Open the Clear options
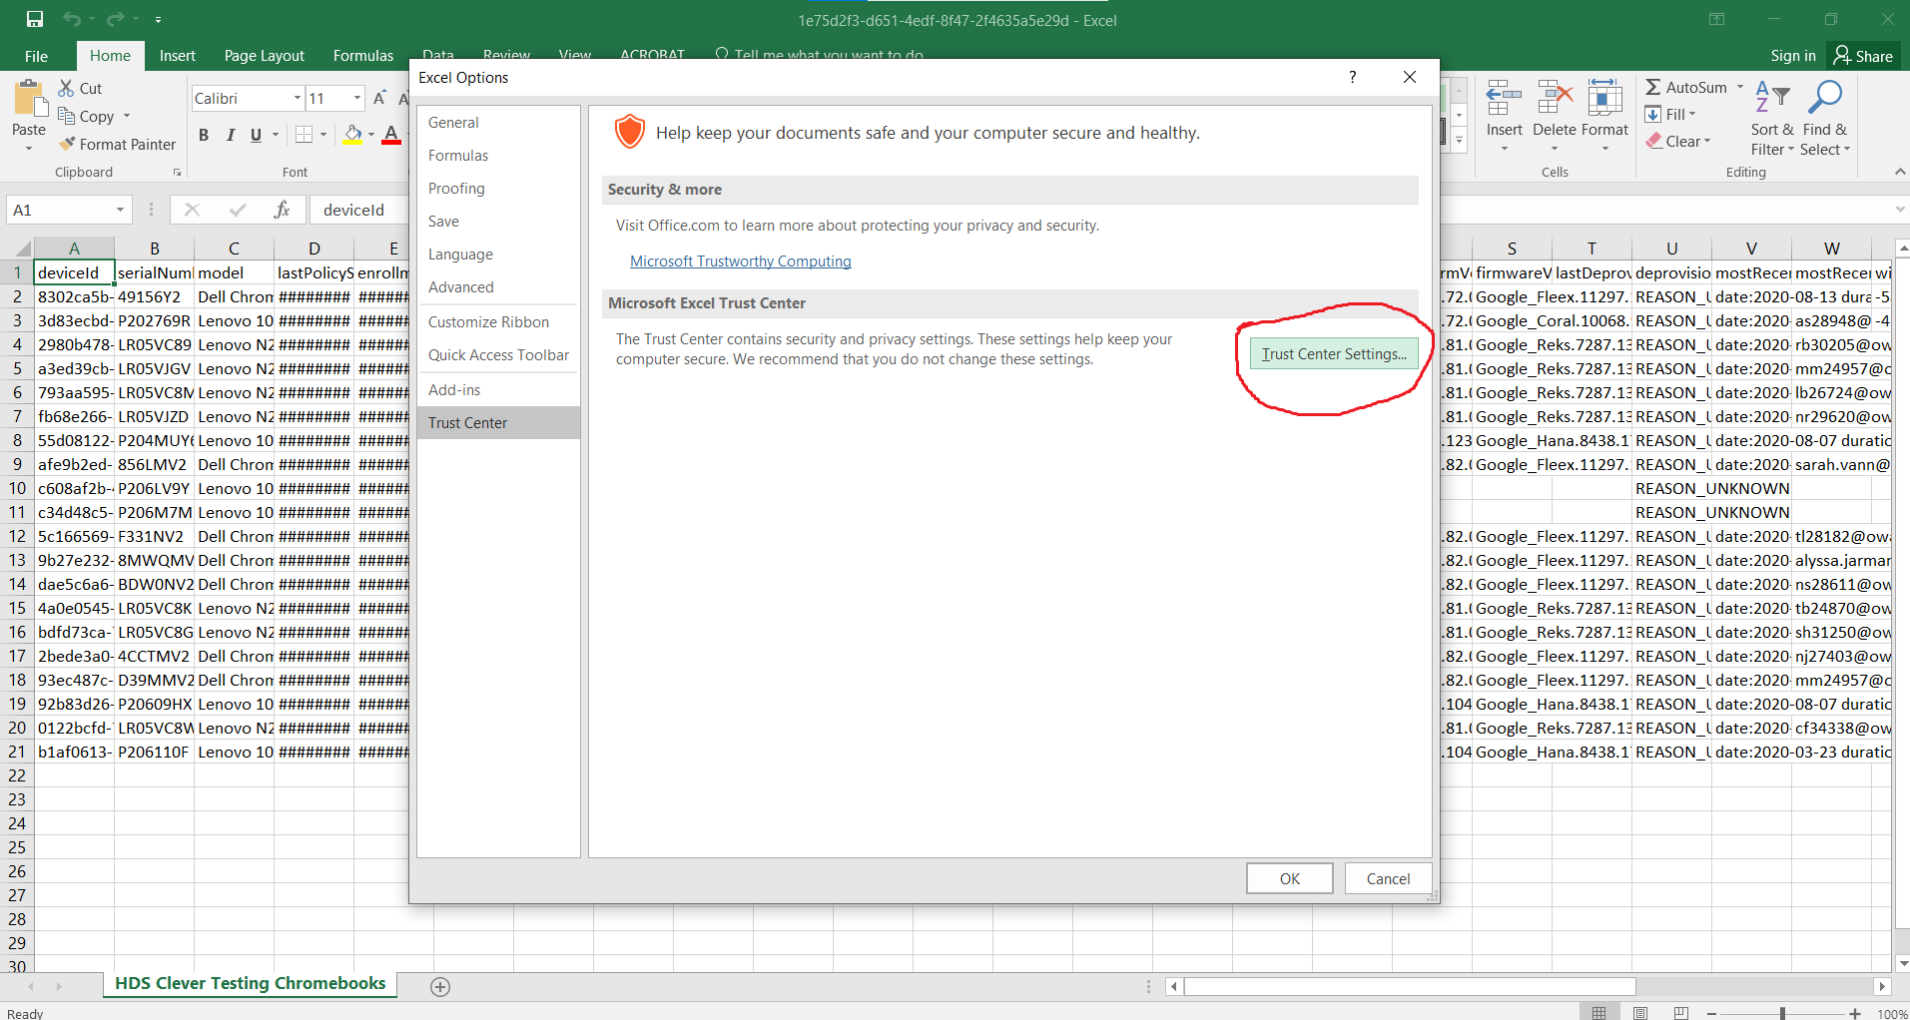 click(x=1678, y=141)
